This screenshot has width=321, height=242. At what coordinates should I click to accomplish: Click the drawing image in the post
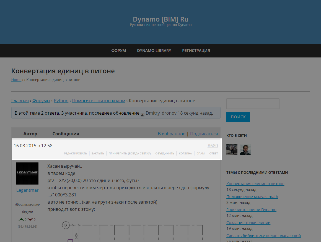(x=132, y=231)
